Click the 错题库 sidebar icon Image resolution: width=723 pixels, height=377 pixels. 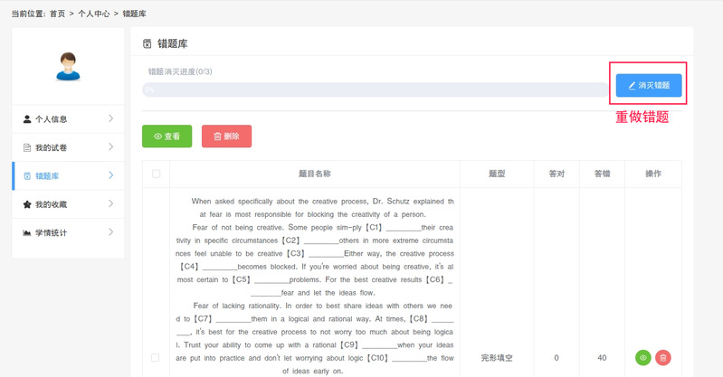tap(27, 176)
